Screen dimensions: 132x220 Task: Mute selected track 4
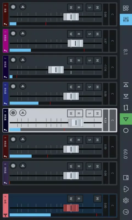pos(98,113)
